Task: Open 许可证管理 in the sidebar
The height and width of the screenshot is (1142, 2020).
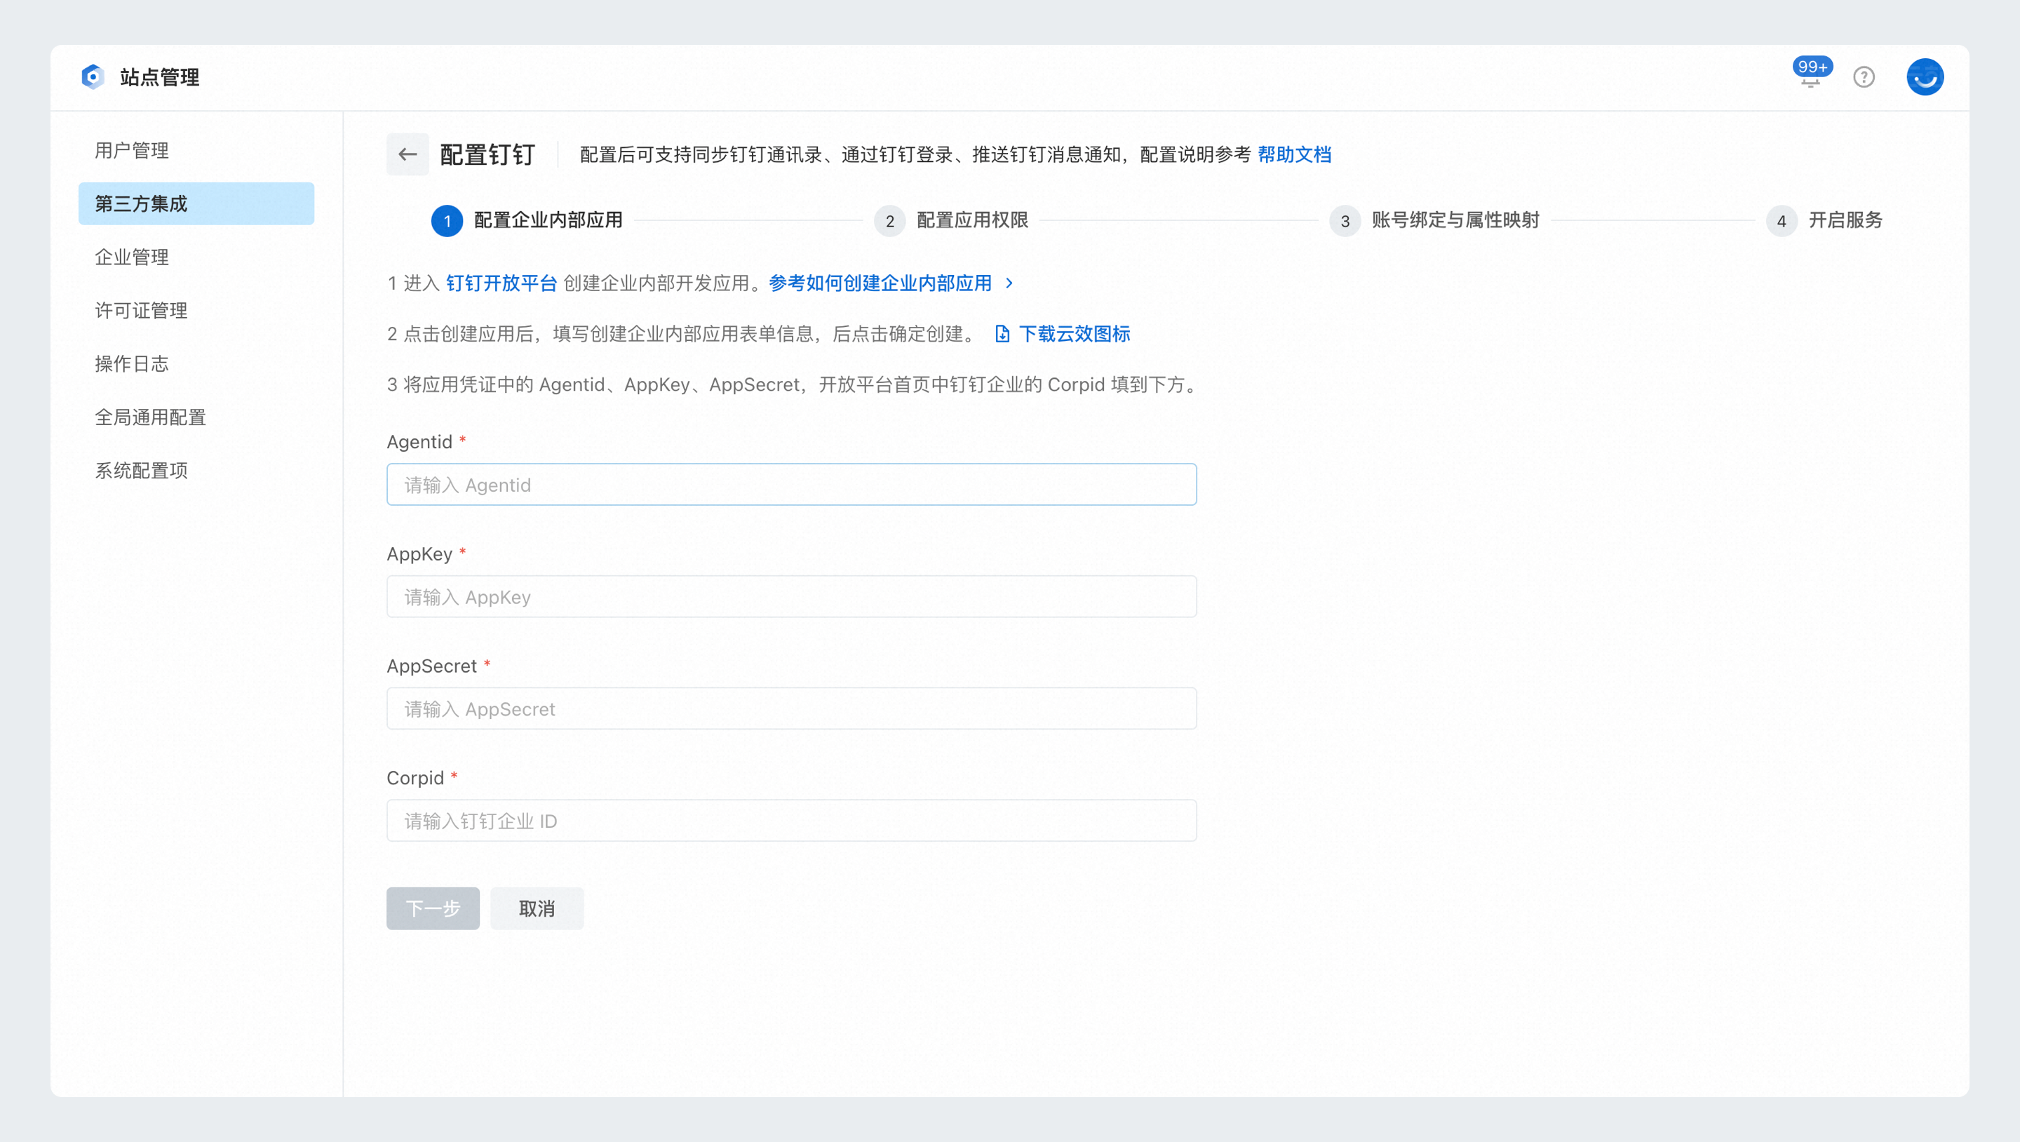Action: click(x=196, y=311)
